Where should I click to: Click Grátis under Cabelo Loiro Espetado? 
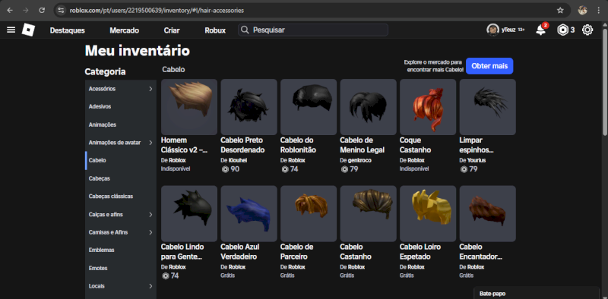click(x=407, y=275)
